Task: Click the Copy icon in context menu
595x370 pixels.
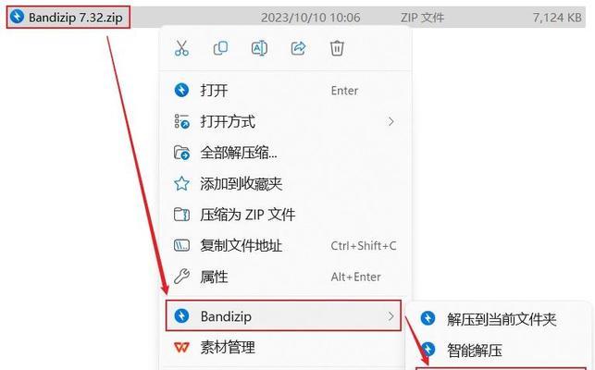Action: [x=220, y=48]
